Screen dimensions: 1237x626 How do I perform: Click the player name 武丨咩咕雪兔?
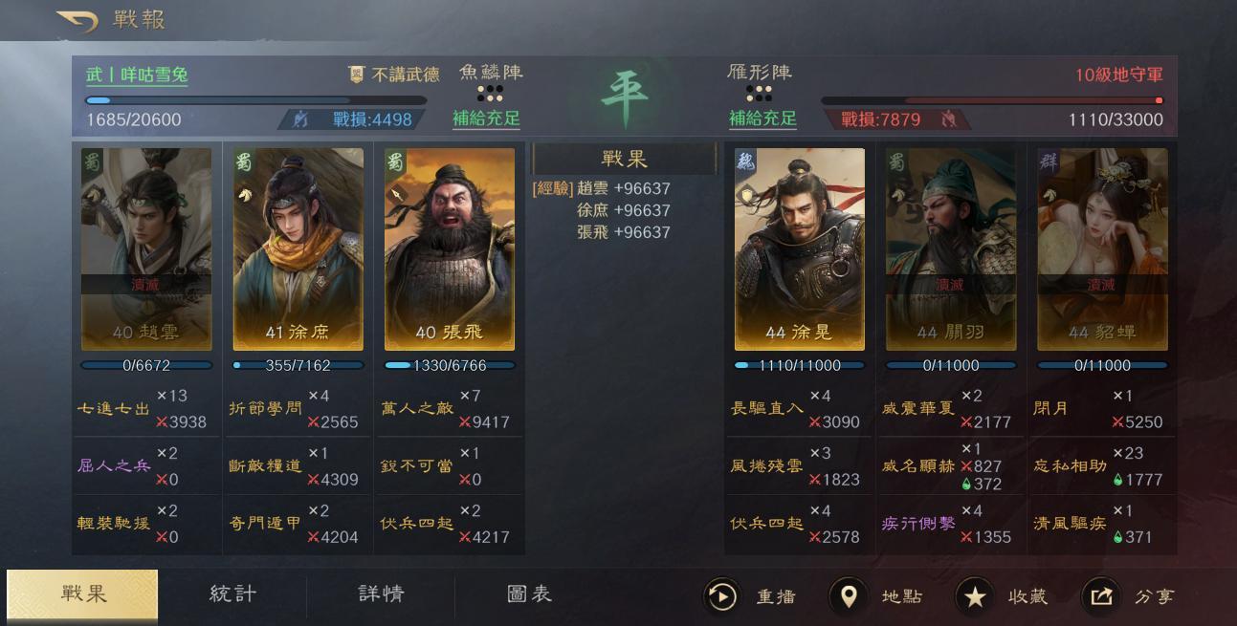point(137,75)
